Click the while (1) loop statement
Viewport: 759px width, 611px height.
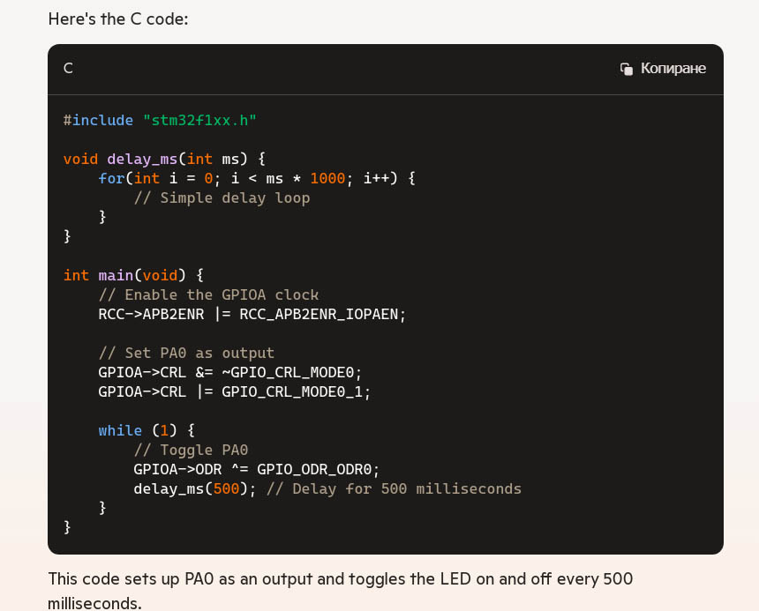coord(147,430)
